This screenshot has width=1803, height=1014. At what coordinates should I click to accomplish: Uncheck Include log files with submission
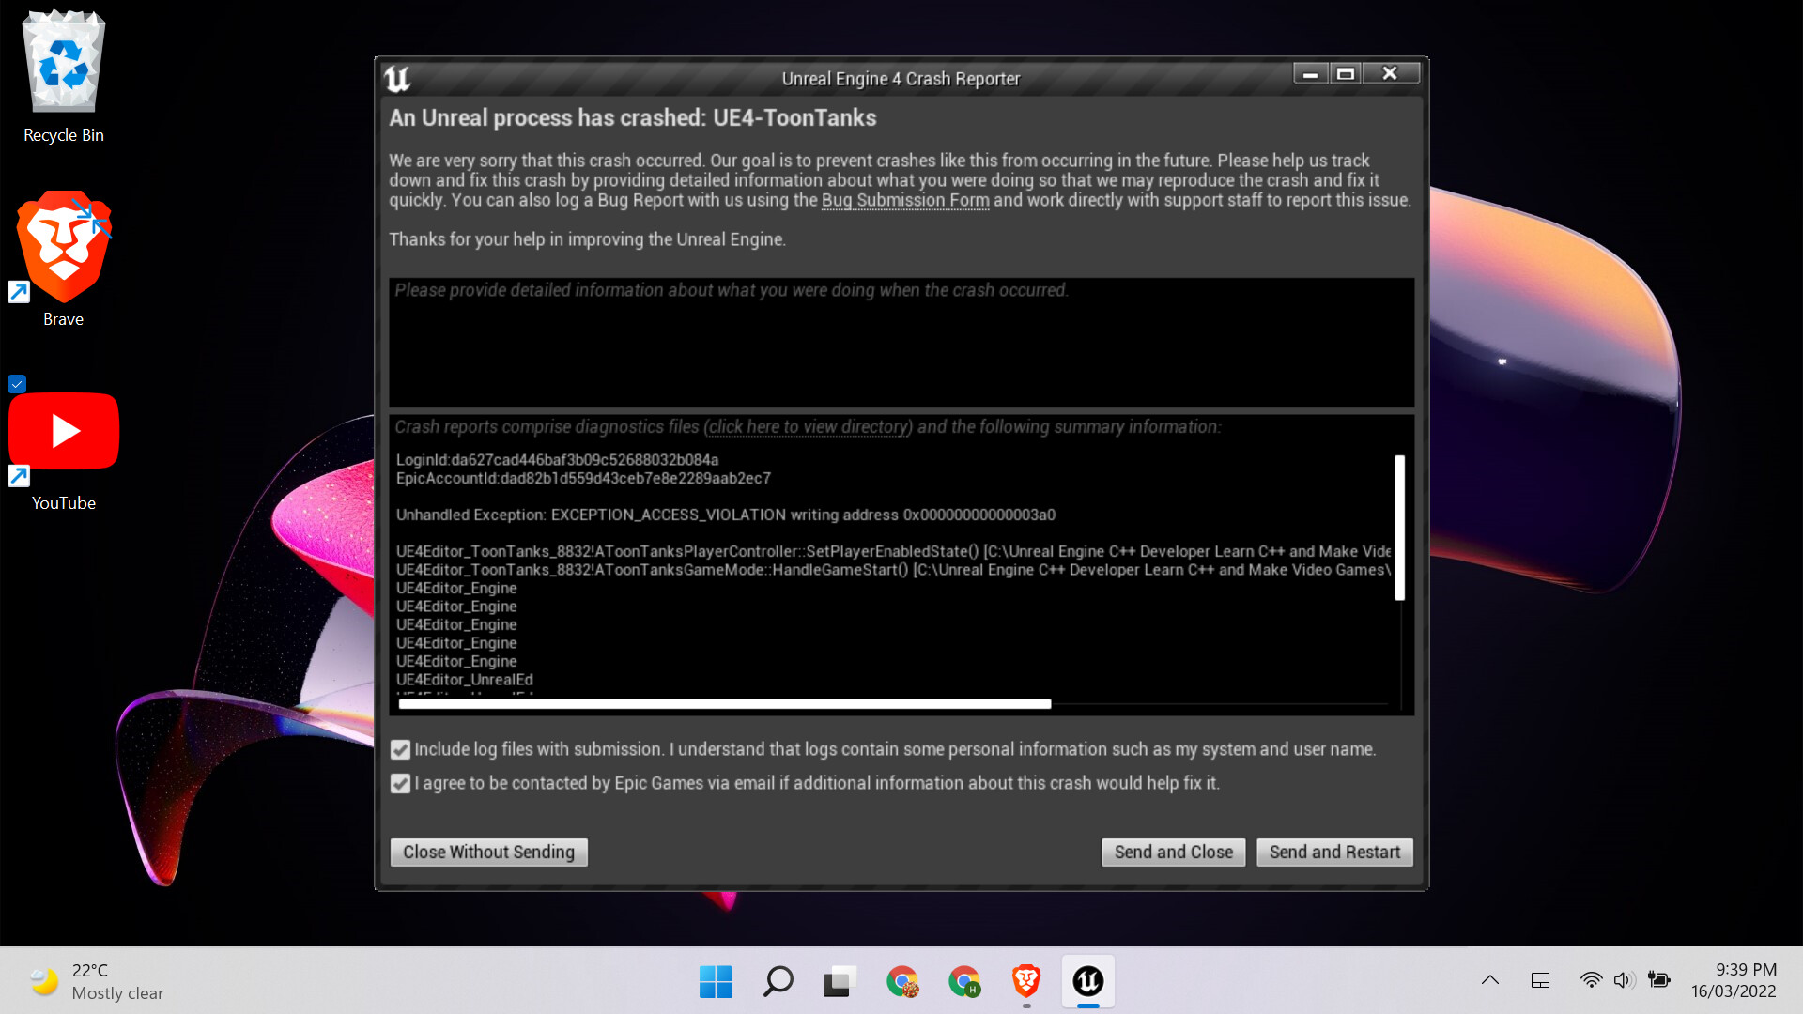[x=401, y=749]
